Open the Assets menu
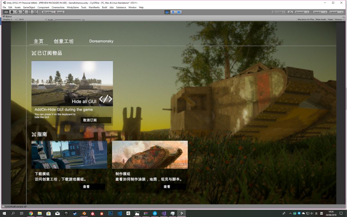 [17, 7]
